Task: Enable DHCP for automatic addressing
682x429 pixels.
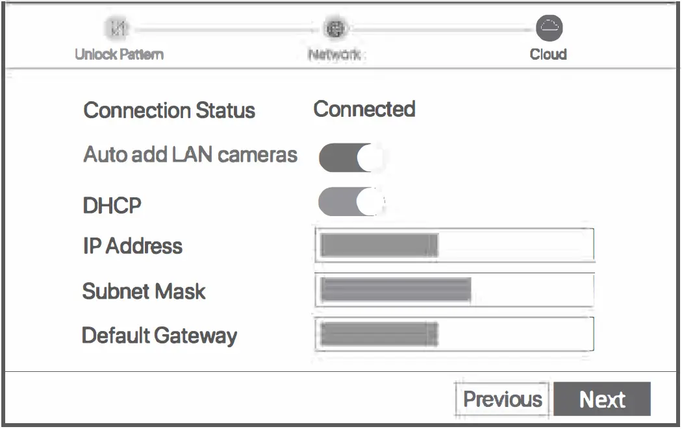Action: tap(349, 202)
